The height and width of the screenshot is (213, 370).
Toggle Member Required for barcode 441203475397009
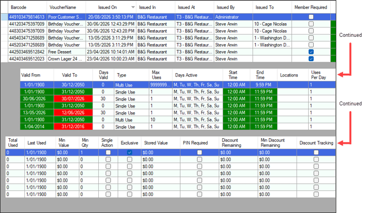click(311, 24)
